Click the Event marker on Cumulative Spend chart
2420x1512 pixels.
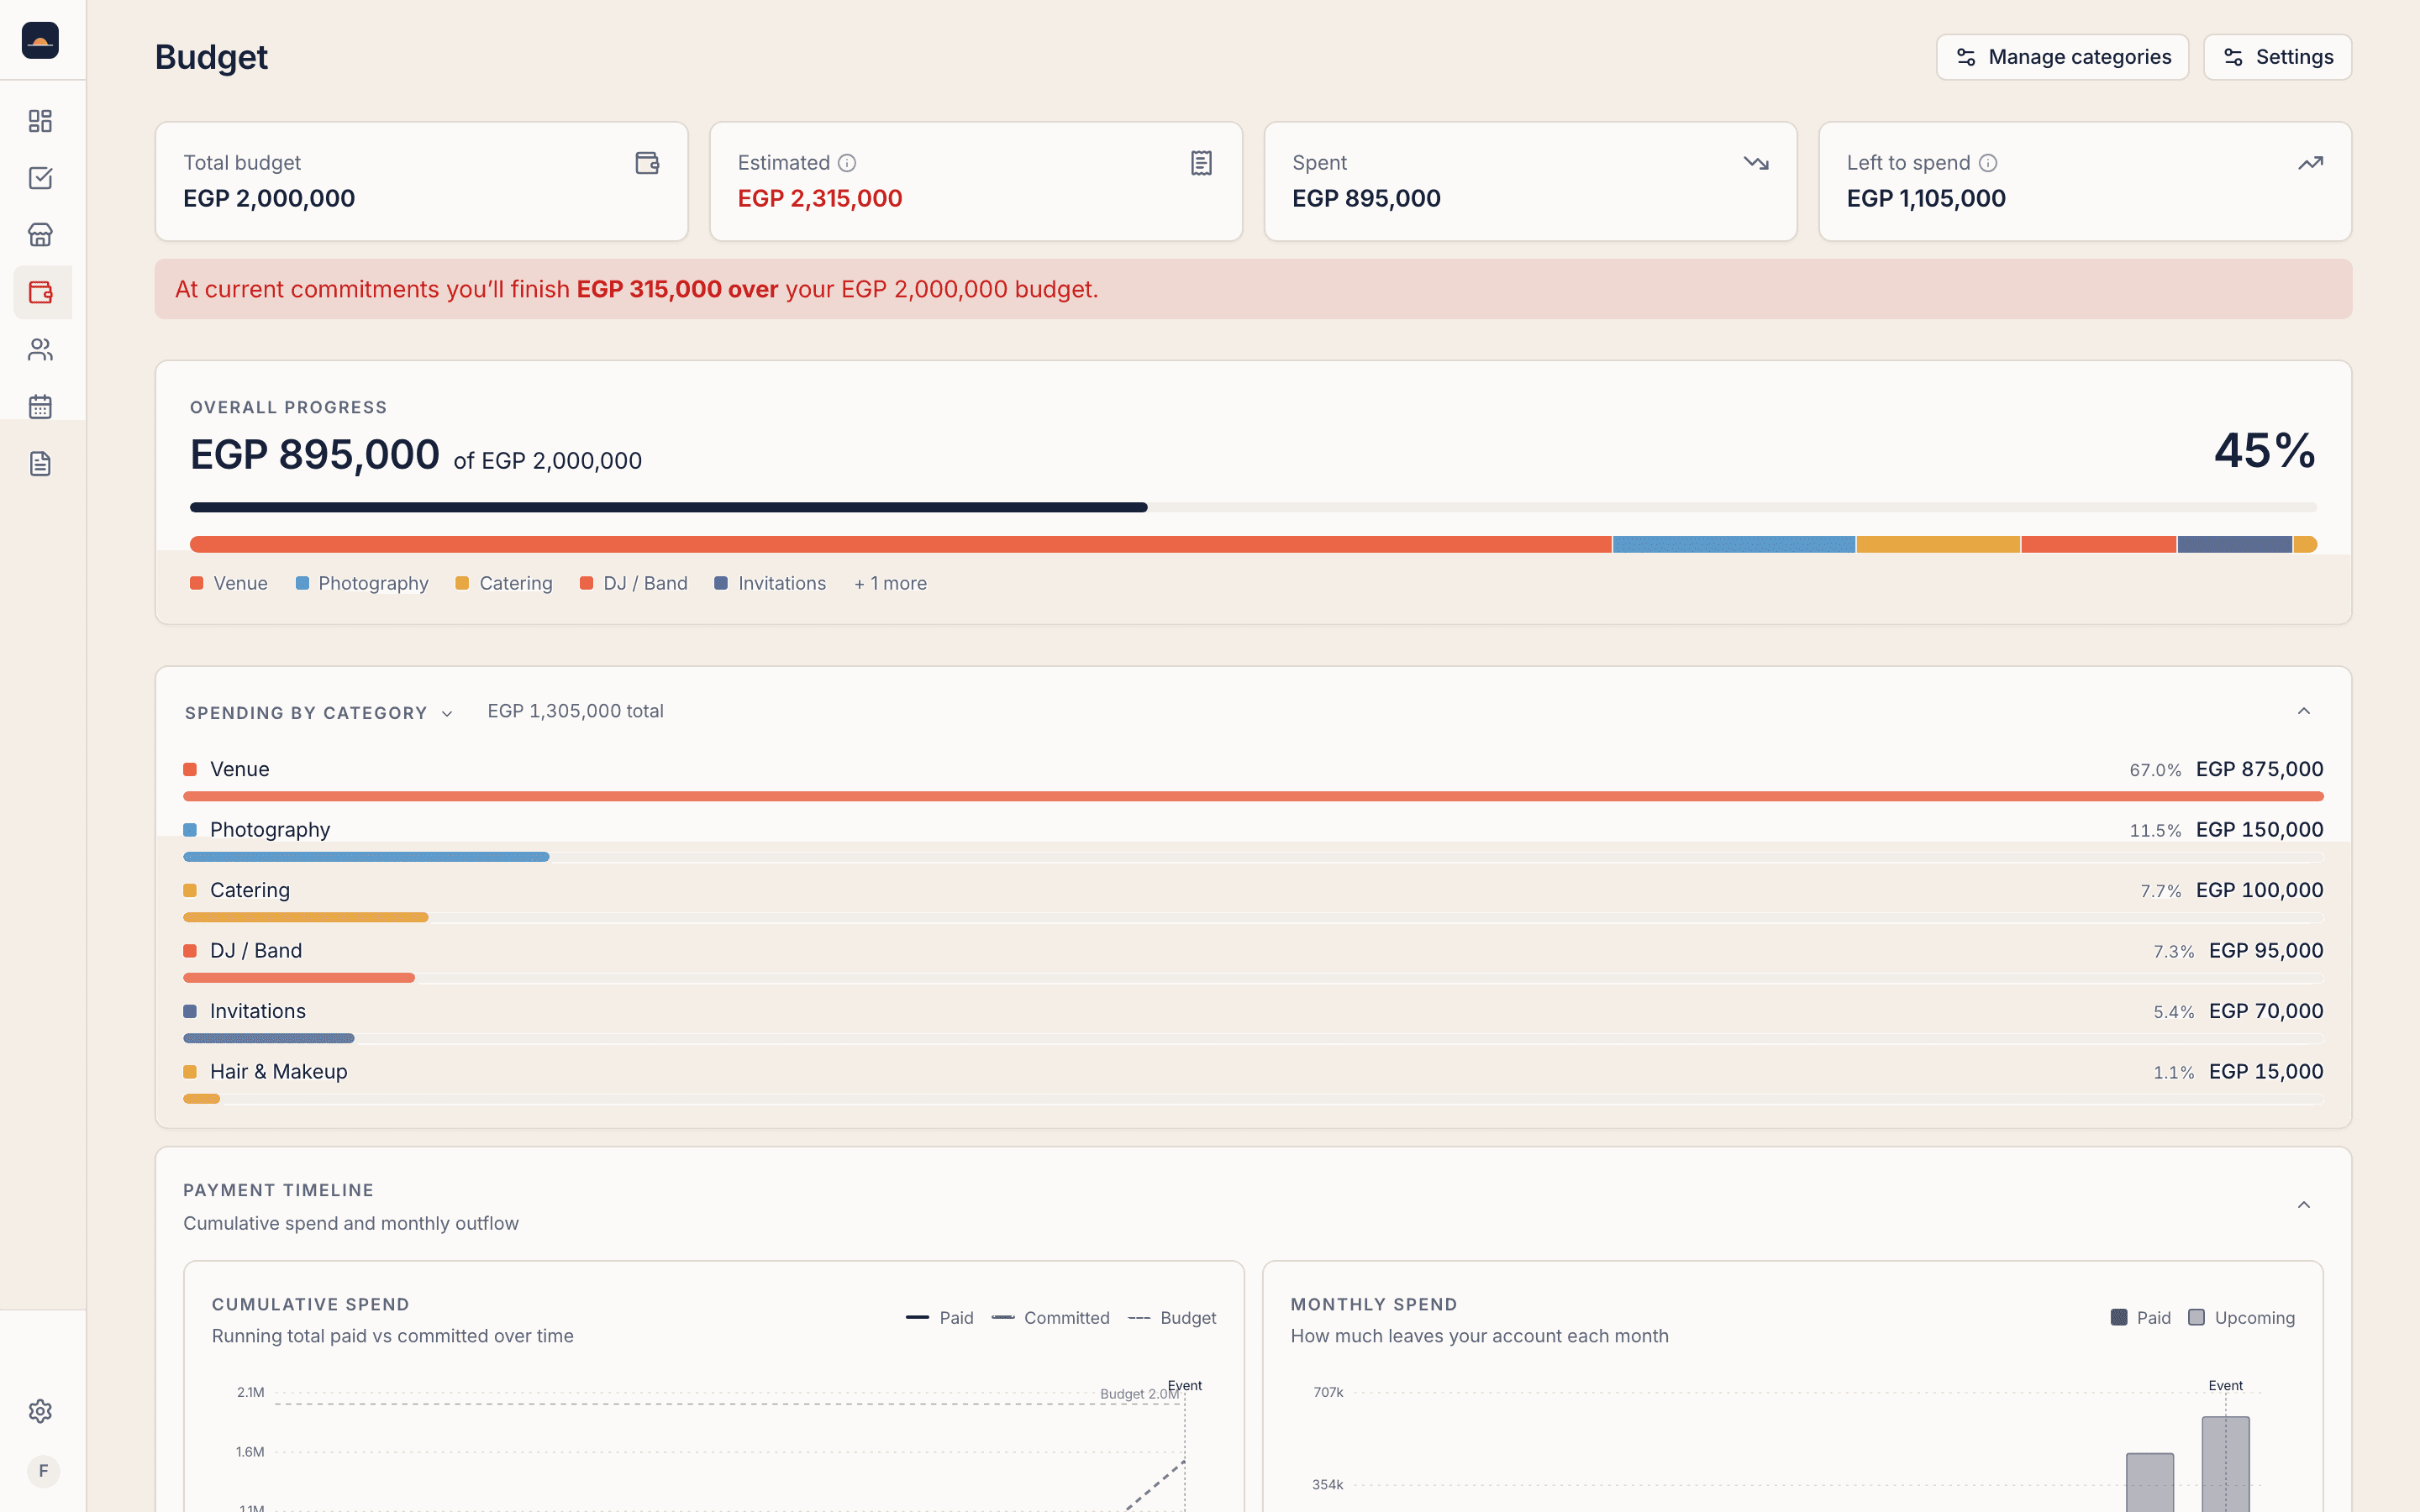point(1185,1386)
